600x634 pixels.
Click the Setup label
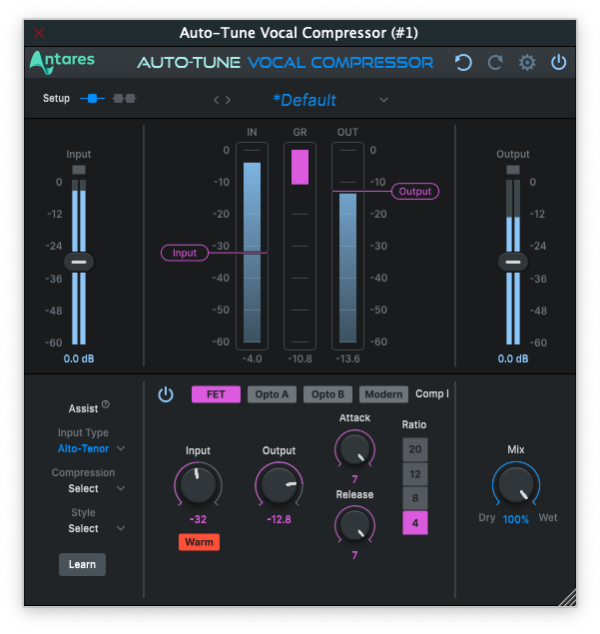56,98
